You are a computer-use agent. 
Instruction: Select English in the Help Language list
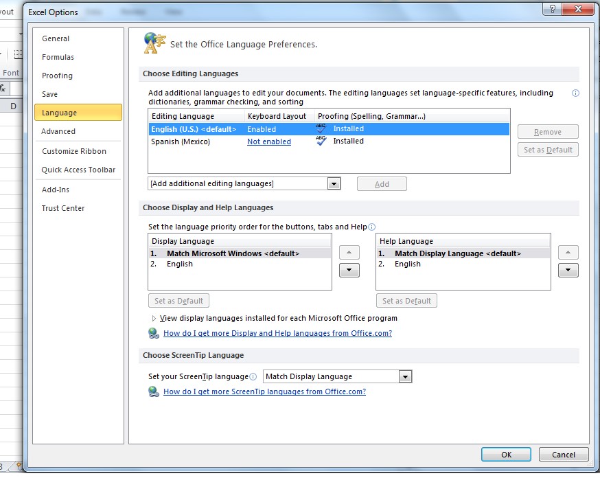463,264
